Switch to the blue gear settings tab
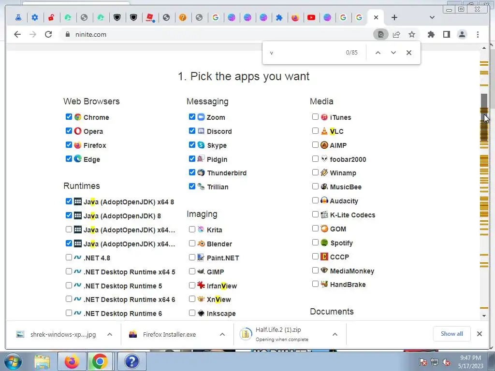This screenshot has height=371, width=495. coord(35,17)
